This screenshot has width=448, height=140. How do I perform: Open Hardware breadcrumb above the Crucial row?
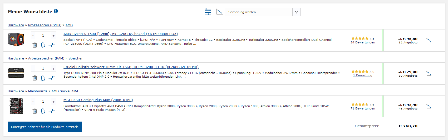tap(16, 58)
